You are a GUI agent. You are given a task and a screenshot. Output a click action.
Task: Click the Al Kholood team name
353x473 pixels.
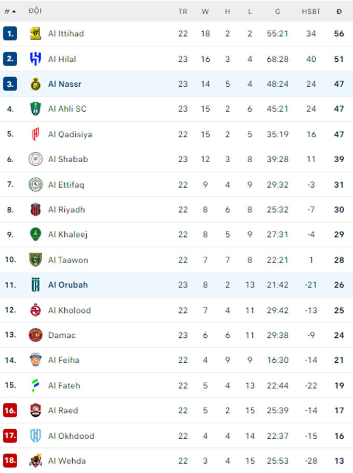click(x=69, y=310)
